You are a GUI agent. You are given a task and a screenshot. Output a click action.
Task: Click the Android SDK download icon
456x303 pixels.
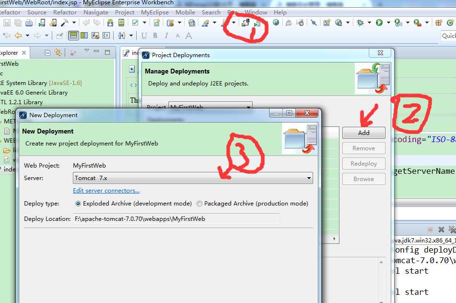[x=110, y=23]
